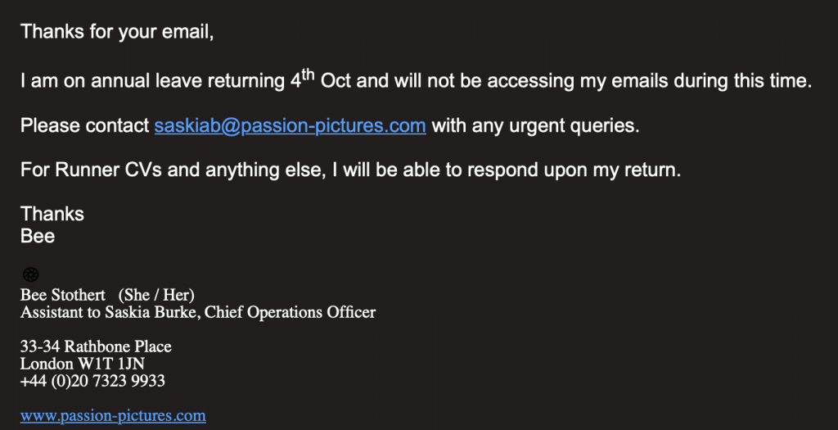Click the "Thanks for your email," line
This screenshot has height=430, width=838.
pos(117,32)
